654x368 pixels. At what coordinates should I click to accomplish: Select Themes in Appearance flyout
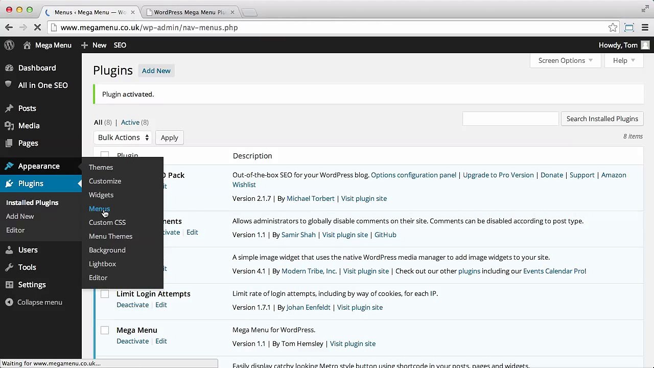101,167
